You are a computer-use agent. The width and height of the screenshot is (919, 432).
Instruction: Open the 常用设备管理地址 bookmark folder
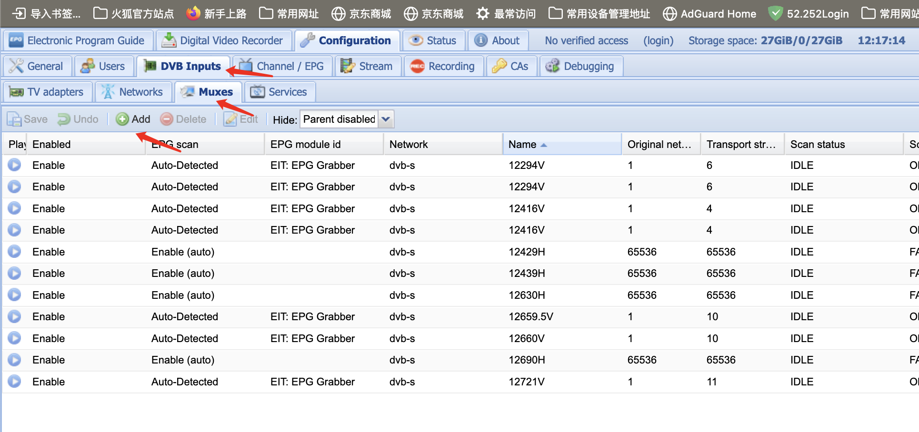pyautogui.click(x=599, y=14)
